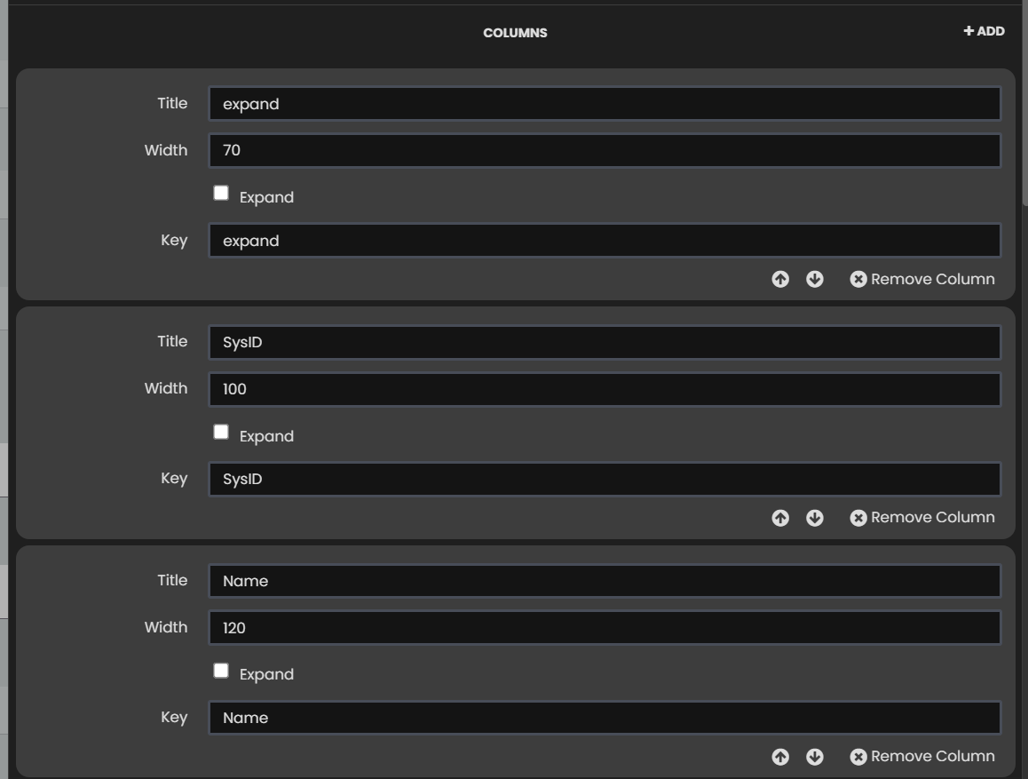
Task: Click the Title field containing 'SysID'
Action: pos(604,342)
